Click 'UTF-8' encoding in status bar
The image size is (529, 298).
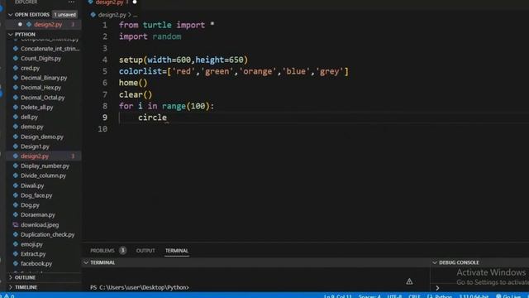[x=394, y=296]
